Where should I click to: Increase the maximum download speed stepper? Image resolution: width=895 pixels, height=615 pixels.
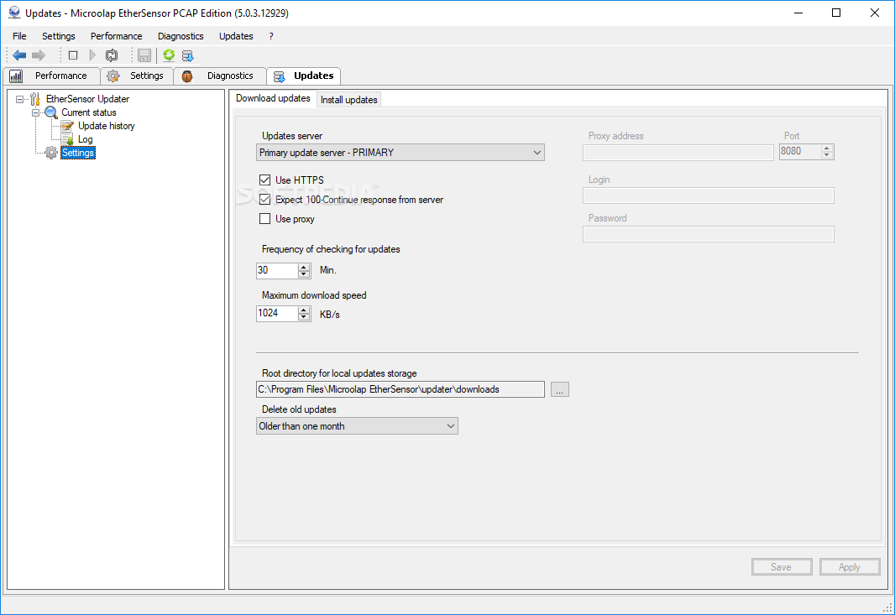tap(304, 310)
